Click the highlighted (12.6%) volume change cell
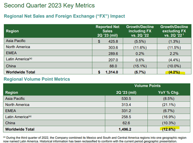193x143 pixels. pyautogui.click(x=169, y=129)
